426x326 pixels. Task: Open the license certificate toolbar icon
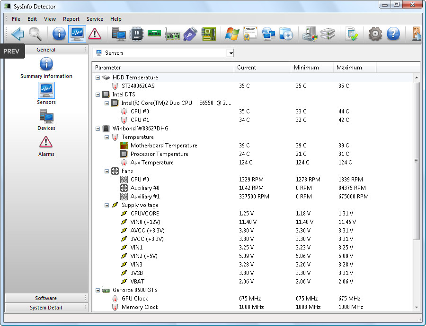coord(250,34)
